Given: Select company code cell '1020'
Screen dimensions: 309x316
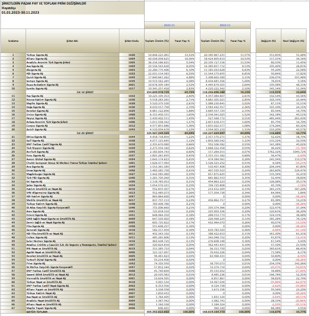Looking at the screenshot, I should [132, 55].
